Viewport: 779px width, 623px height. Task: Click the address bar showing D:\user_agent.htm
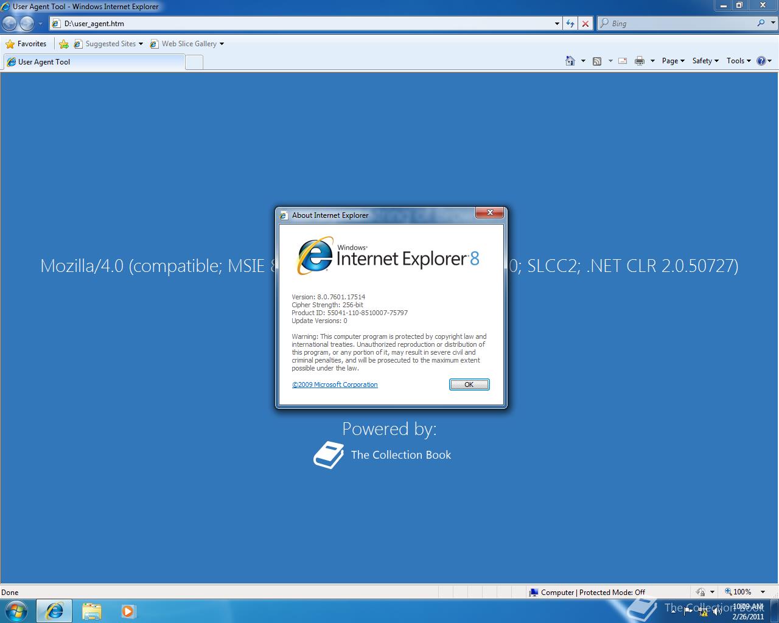tap(301, 24)
